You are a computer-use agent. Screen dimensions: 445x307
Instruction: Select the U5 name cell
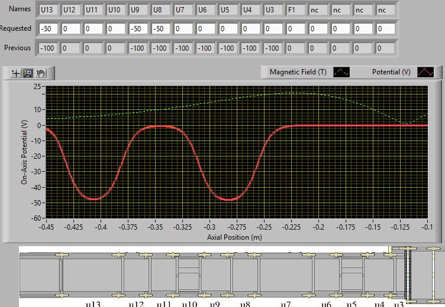(228, 10)
